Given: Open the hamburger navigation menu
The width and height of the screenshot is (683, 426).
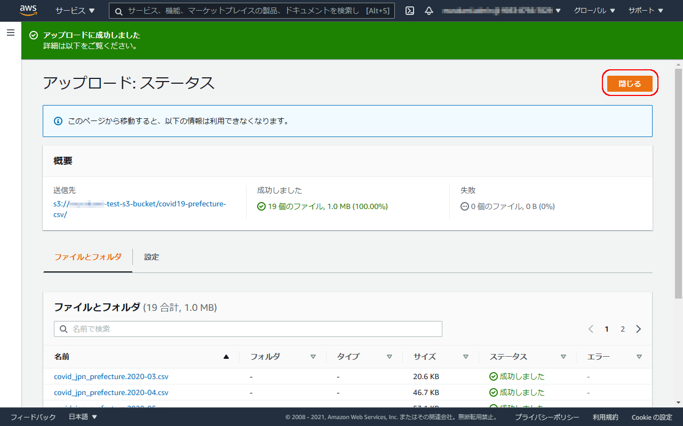Looking at the screenshot, I should (11, 32).
